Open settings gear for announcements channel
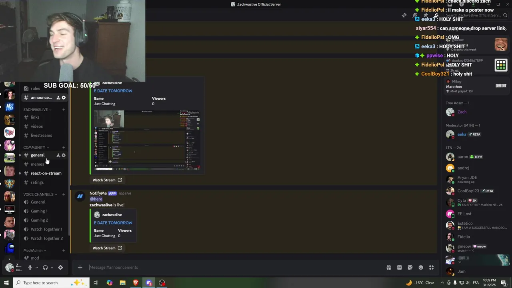Screen dimensions: 512x288 [x=64, y=98]
